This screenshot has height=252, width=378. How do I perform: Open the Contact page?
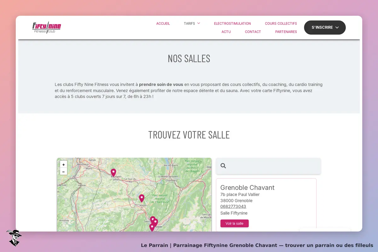(x=253, y=32)
